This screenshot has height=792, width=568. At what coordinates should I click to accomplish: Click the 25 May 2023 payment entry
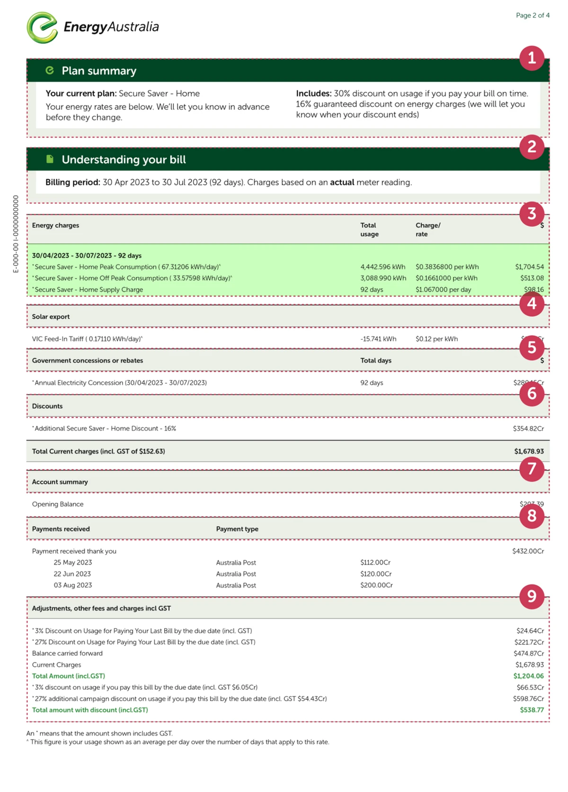pos(73,563)
